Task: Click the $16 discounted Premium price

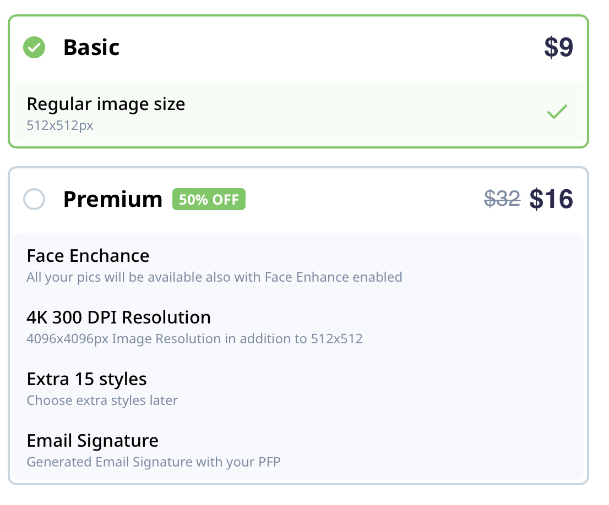Action: click(x=551, y=199)
